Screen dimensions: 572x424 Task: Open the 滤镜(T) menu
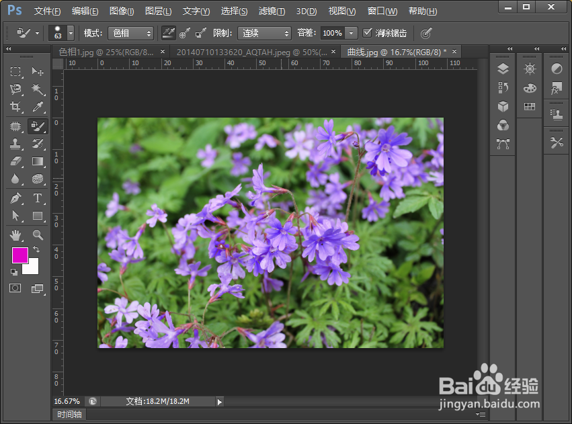[x=272, y=11]
